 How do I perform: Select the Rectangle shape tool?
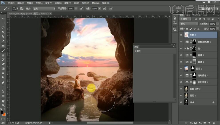click(3, 96)
